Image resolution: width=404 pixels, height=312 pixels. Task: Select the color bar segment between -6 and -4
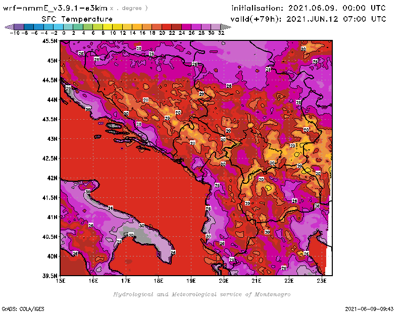[39, 27]
